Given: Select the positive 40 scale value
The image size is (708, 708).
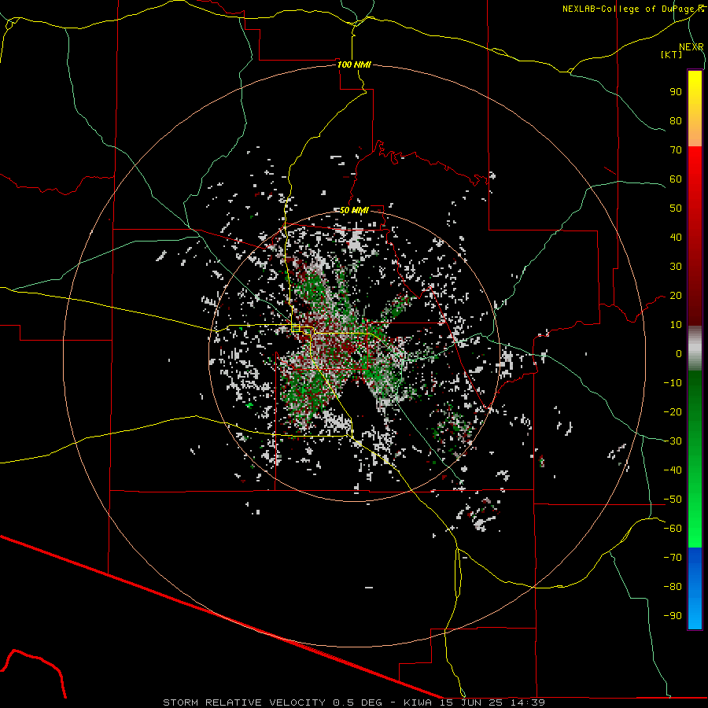Looking at the screenshot, I should tap(676, 238).
